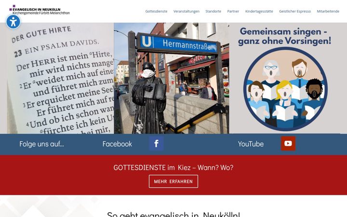Click the YouTube icon button

point(288,144)
